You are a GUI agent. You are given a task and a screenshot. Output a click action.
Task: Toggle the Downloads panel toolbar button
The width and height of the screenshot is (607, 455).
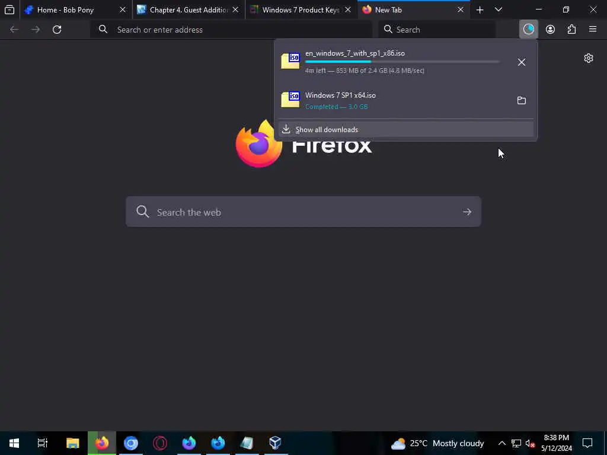[529, 30]
